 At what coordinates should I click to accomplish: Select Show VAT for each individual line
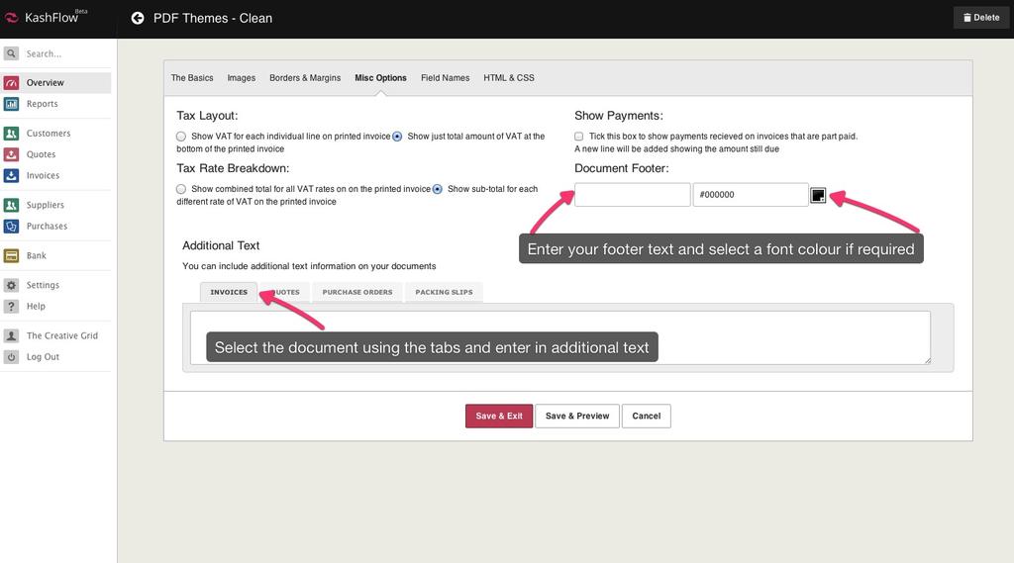point(181,137)
